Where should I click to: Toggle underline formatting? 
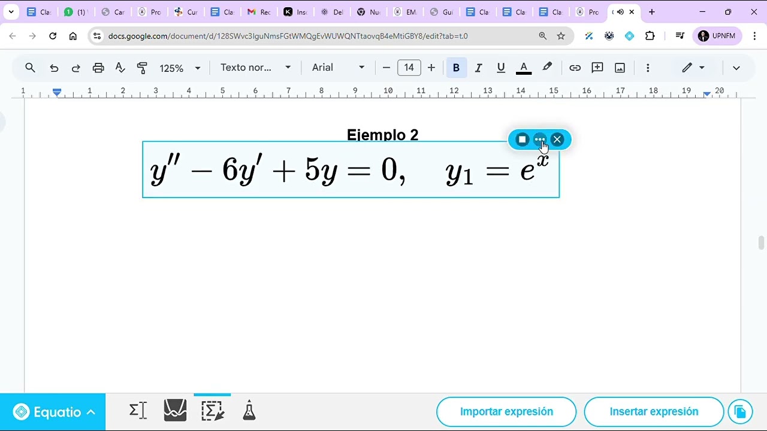501,68
